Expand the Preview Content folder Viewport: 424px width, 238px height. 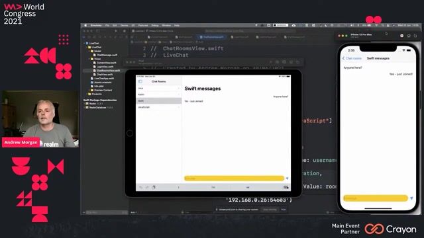click(x=89, y=90)
